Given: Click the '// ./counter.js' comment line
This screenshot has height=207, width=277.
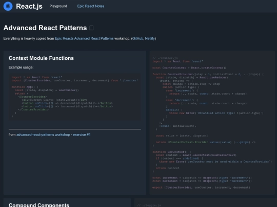Looking at the screenshot, I should 165,58.
